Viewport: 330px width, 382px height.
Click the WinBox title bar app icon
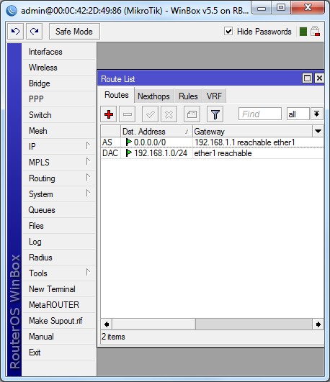click(12, 11)
